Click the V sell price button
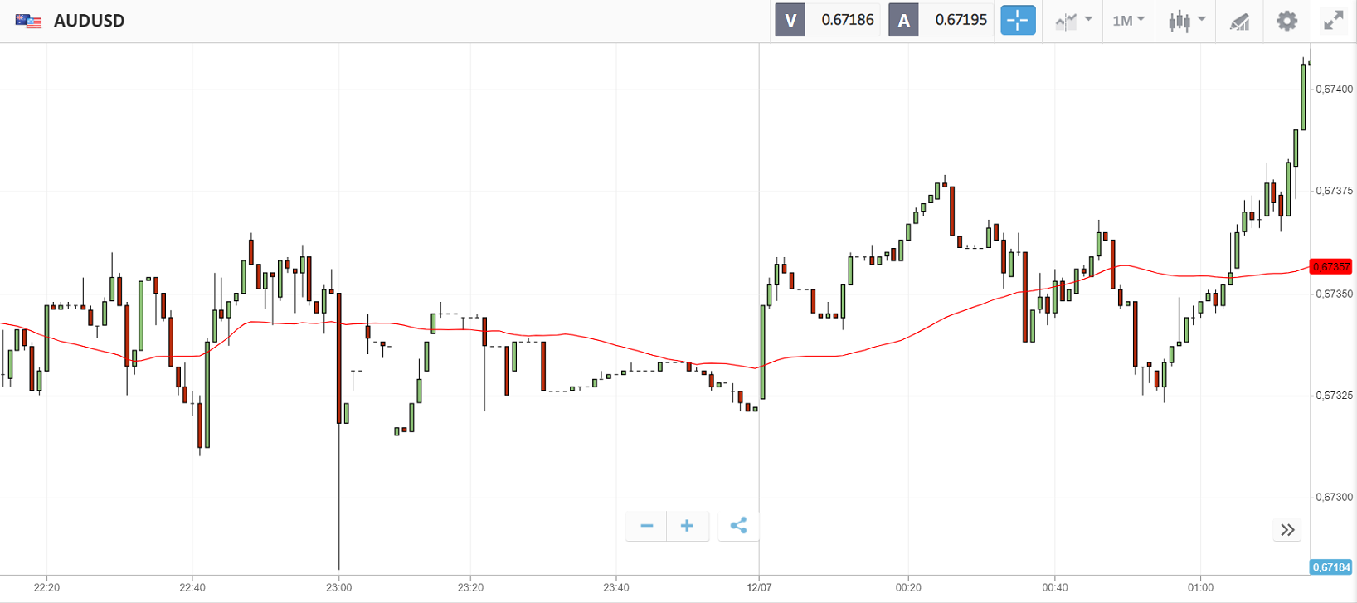The height and width of the screenshot is (603, 1357). pyautogui.click(x=790, y=20)
